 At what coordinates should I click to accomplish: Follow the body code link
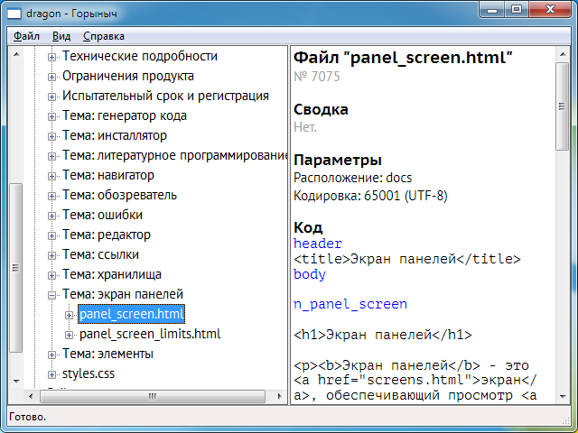pos(310,274)
